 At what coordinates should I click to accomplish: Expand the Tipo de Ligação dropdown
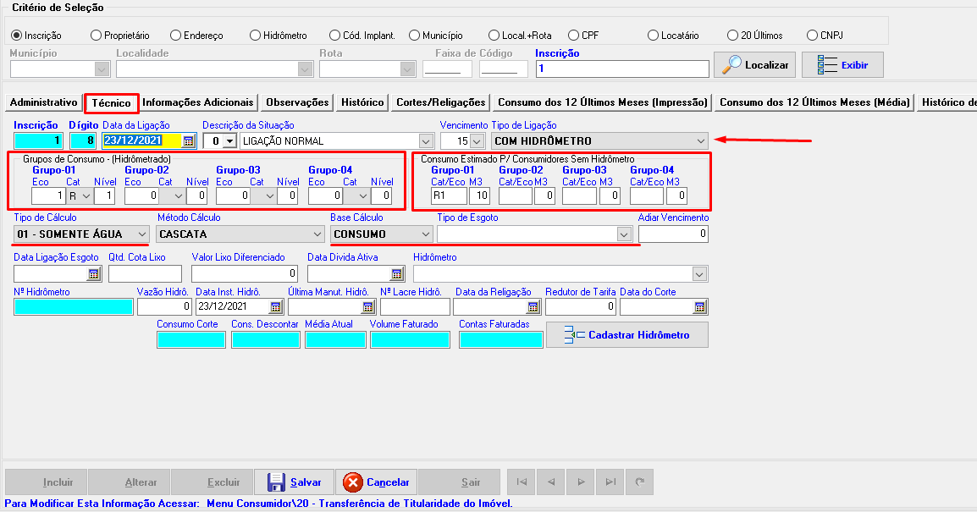pyautogui.click(x=700, y=140)
